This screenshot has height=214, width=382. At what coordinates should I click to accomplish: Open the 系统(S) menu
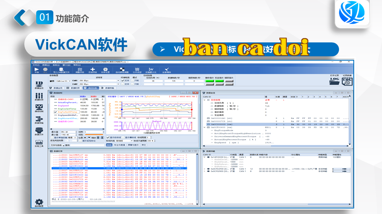point(56,65)
